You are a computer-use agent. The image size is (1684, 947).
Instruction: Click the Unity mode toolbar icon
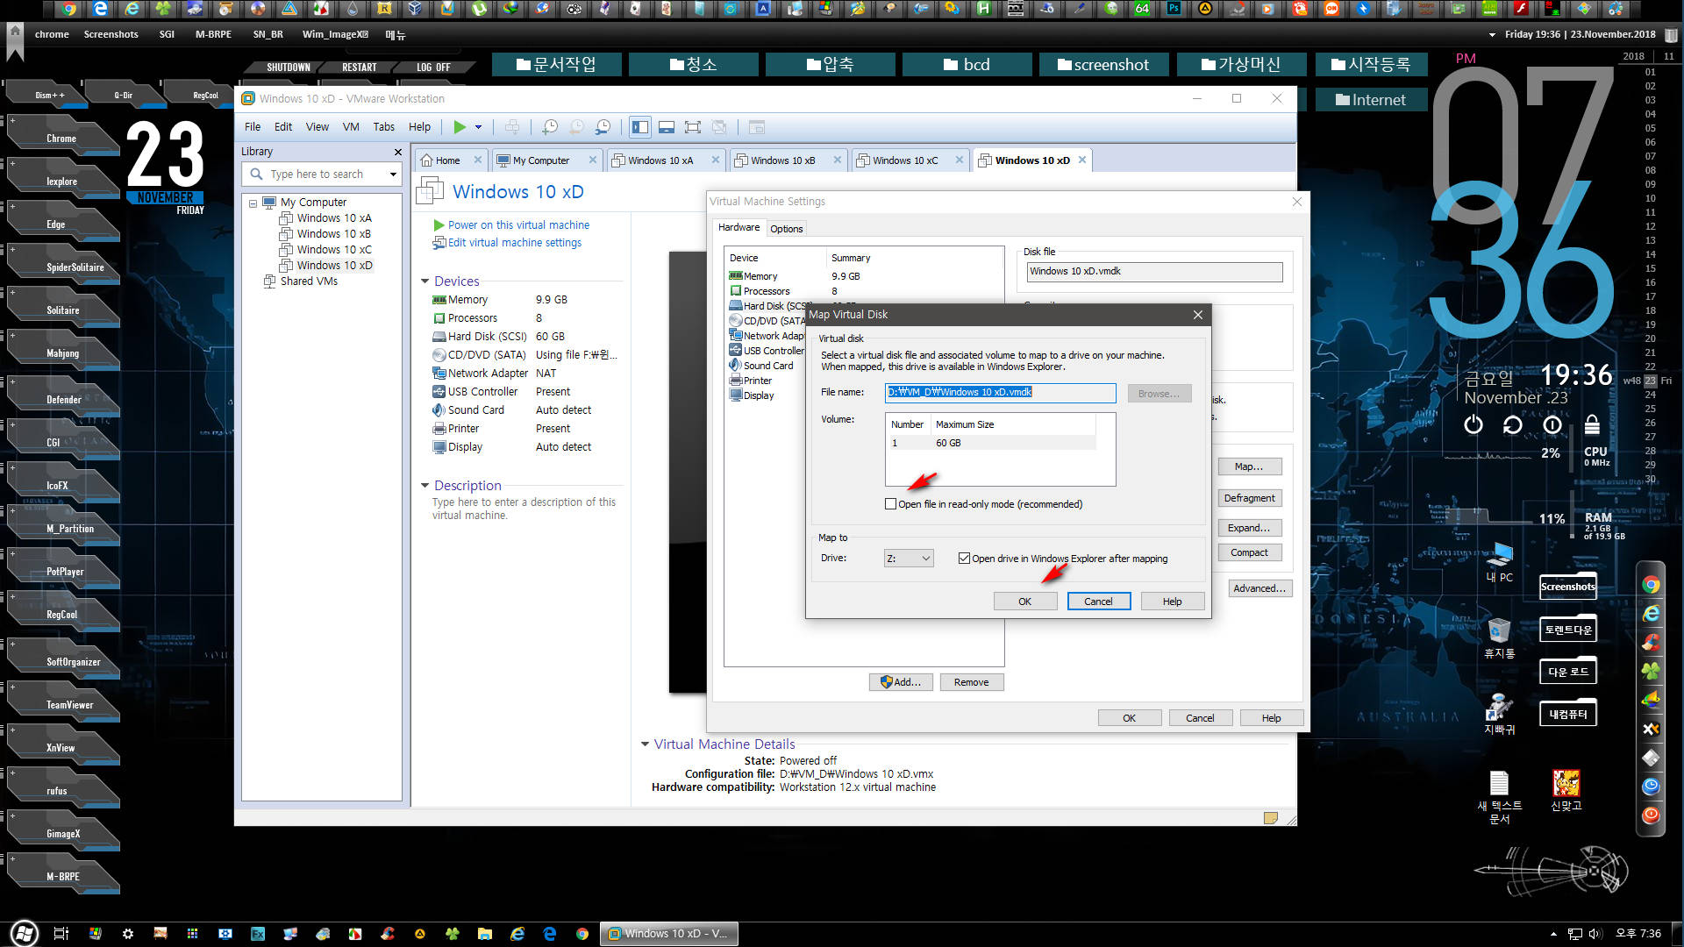click(719, 127)
